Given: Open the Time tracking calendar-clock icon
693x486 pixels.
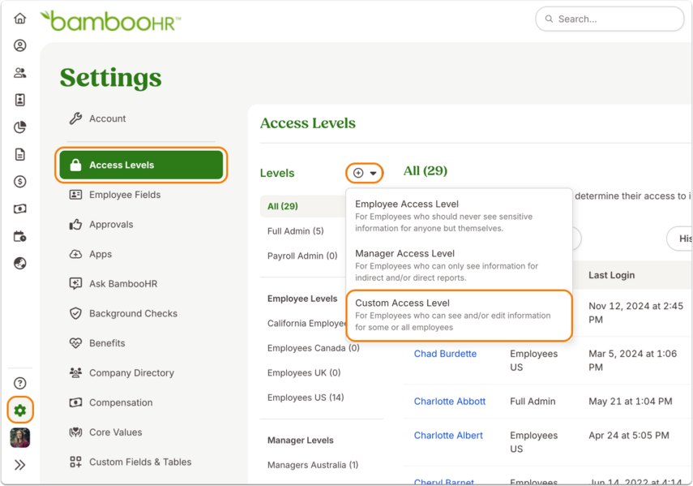Looking at the screenshot, I should click(20, 236).
